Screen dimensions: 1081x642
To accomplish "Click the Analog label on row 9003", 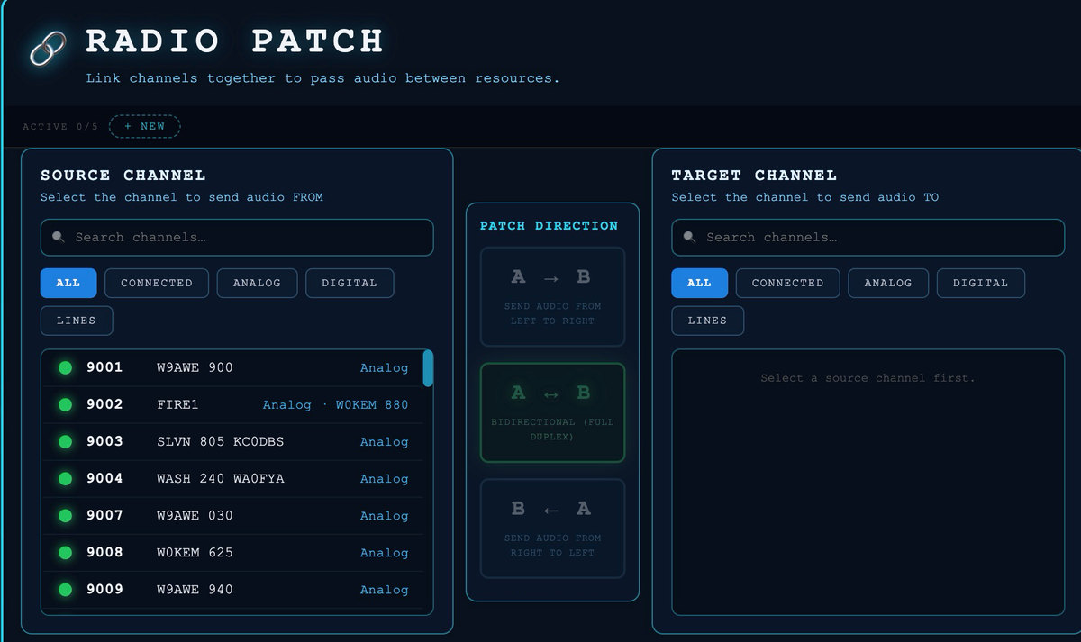I will click(x=385, y=442).
